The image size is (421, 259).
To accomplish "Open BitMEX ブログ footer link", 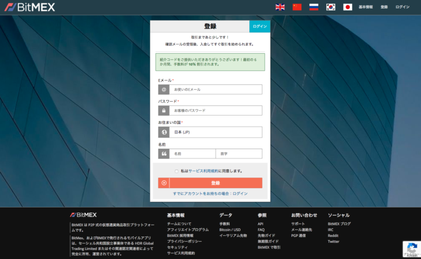I will [x=339, y=224].
